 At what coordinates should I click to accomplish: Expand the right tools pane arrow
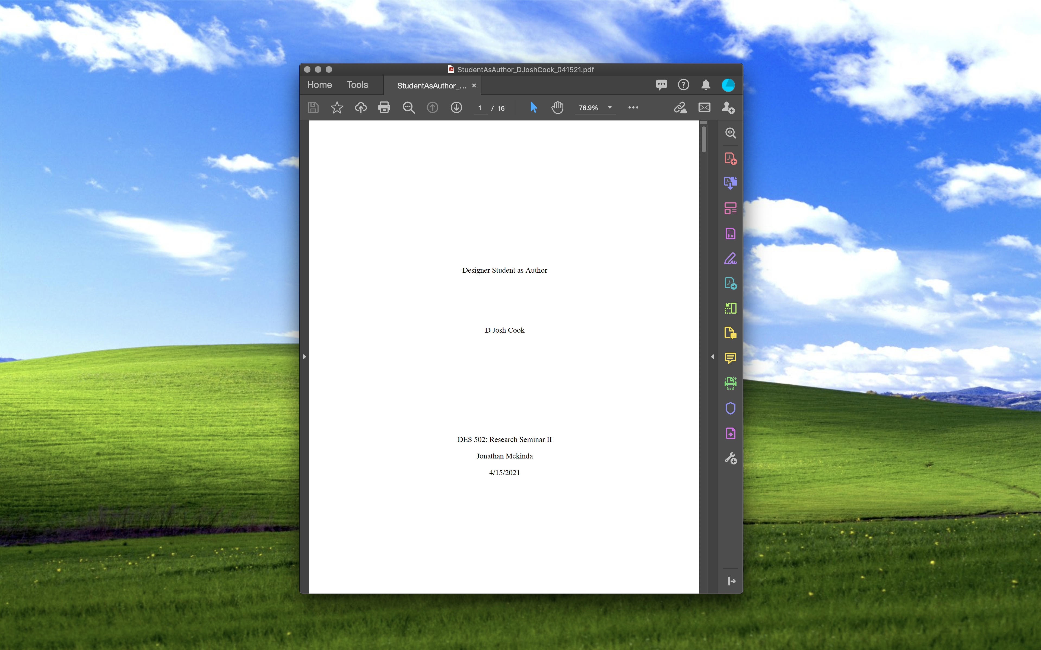(712, 357)
